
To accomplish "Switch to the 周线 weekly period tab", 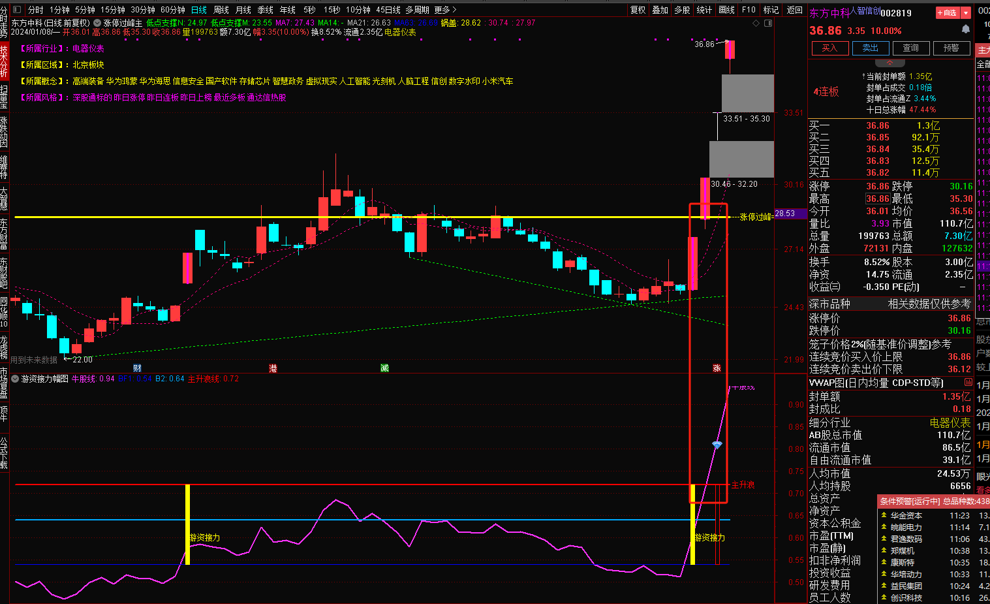I will [x=221, y=10].
